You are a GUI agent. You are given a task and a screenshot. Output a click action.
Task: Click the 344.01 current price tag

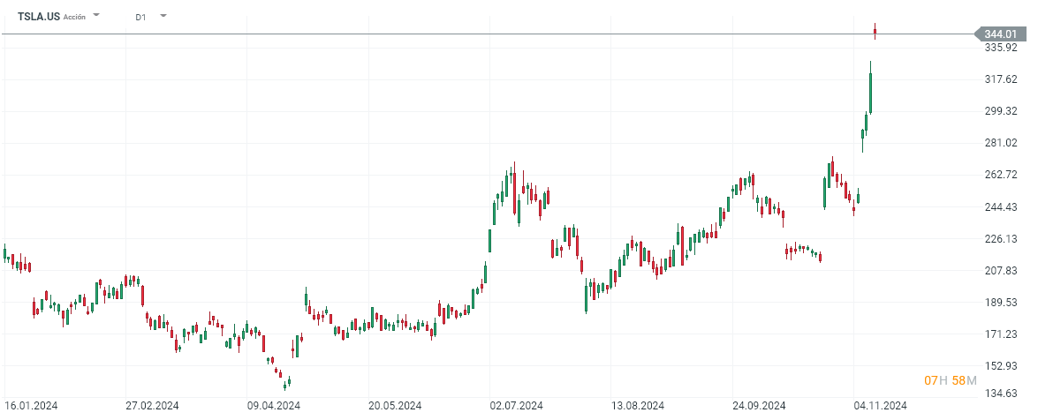[1004, 34]
